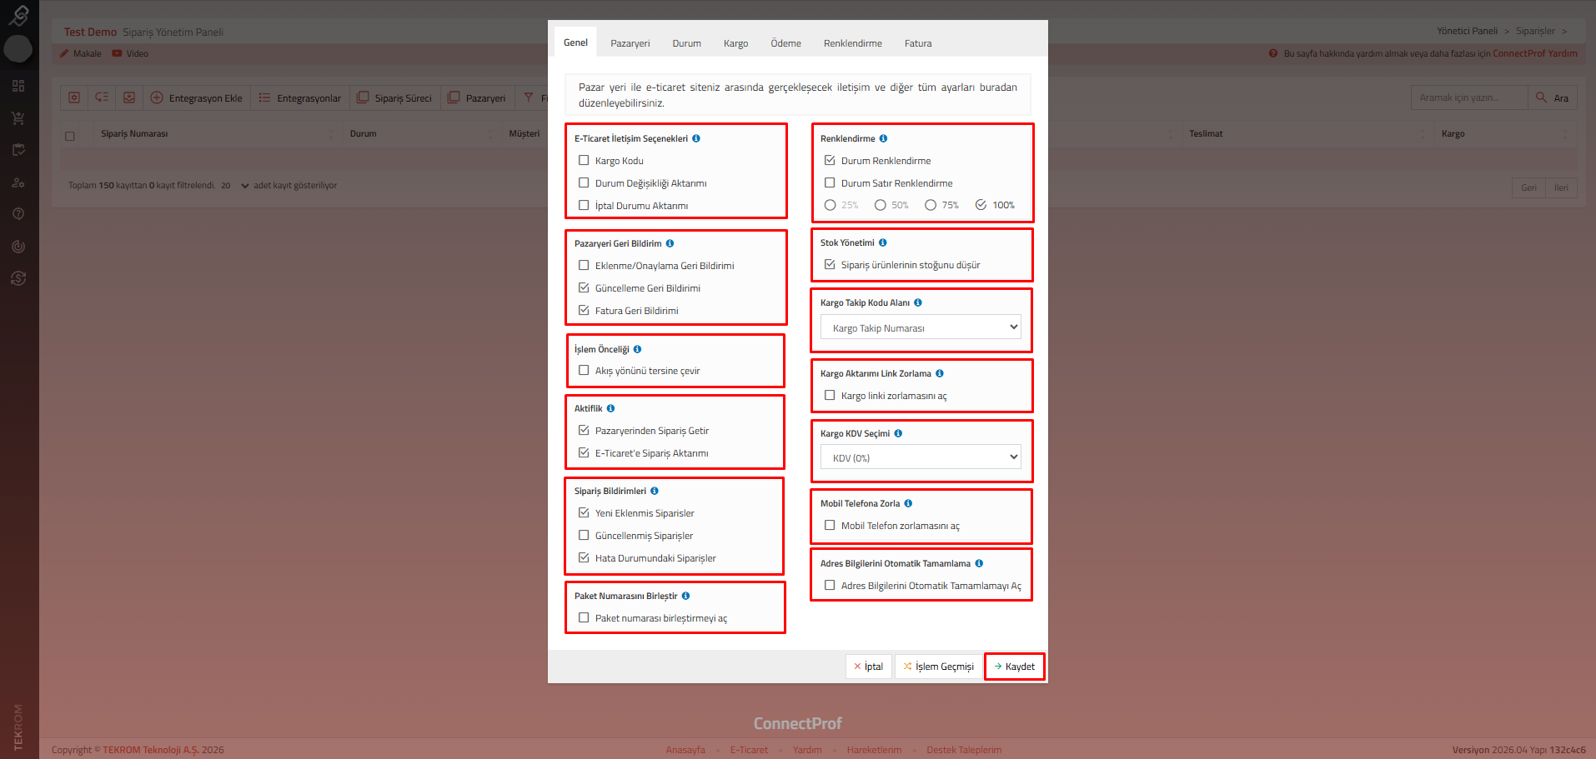The image size is (1596, 759).
Task: Open info icon beside E-Ticaret İletişim Seçenekleri
Action: tap(696, 138)
